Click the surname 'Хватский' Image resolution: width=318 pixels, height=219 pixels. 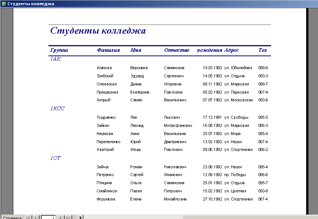(x=105, y=149)
